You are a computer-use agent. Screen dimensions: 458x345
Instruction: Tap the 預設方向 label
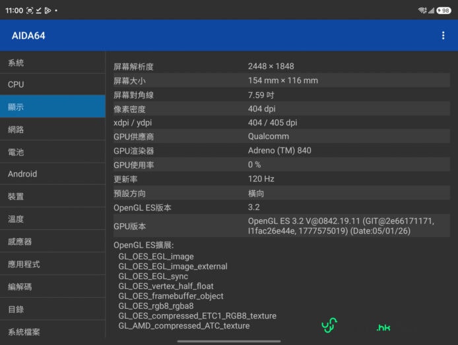click(x=129, y=194)
